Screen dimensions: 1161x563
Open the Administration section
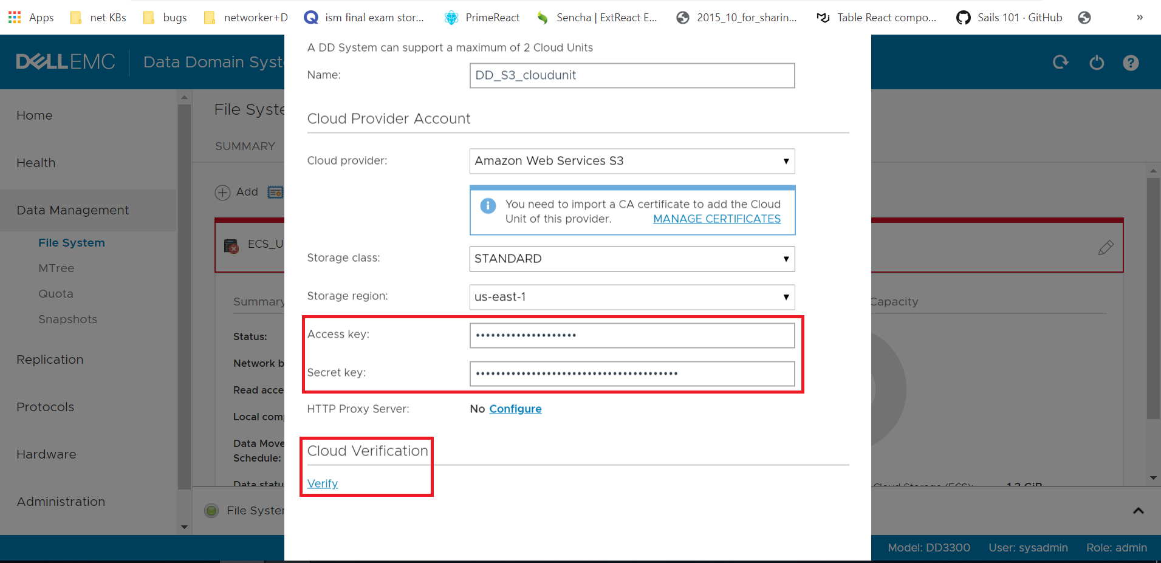click(61, 502)
